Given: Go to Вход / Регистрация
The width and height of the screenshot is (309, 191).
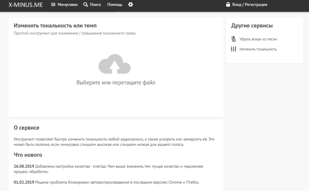Looking at the screenshot, I should 250,5.
